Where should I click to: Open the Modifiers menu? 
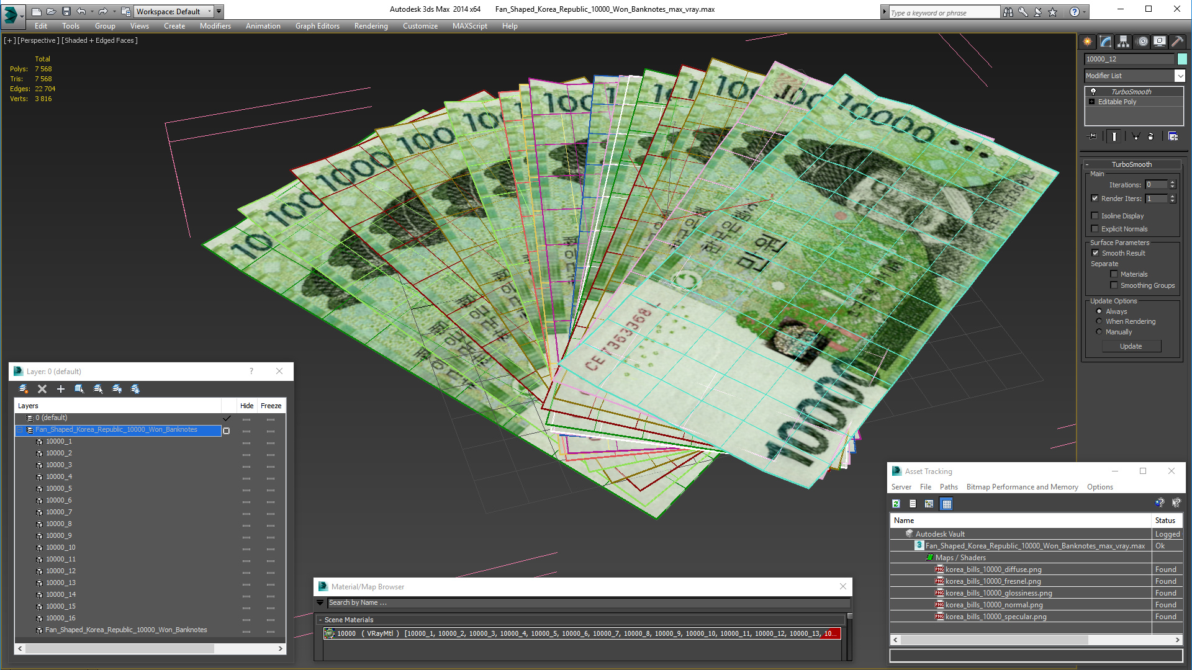pyautogui.click(x=215, y=26)
